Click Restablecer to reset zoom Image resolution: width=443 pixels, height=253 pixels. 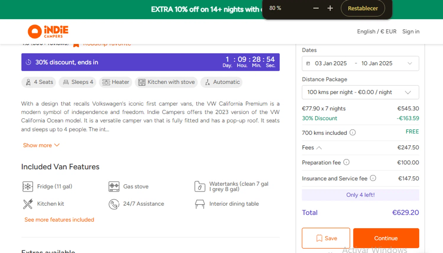[363, 8]
